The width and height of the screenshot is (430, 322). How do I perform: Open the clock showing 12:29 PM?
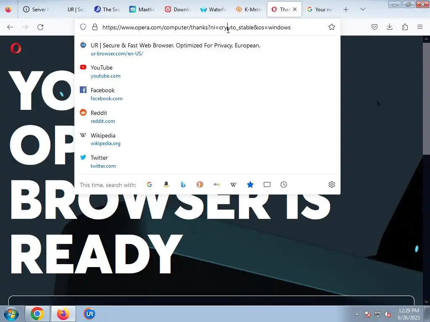click(409, 314)
